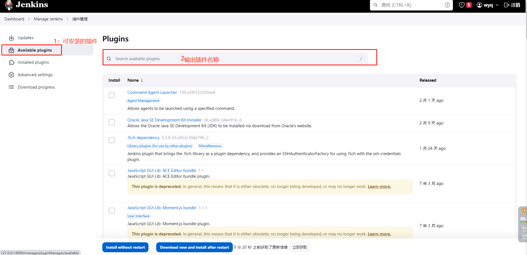Check Moment.js bundle install checkbox

pyautogui.click(x=112, y=211)
